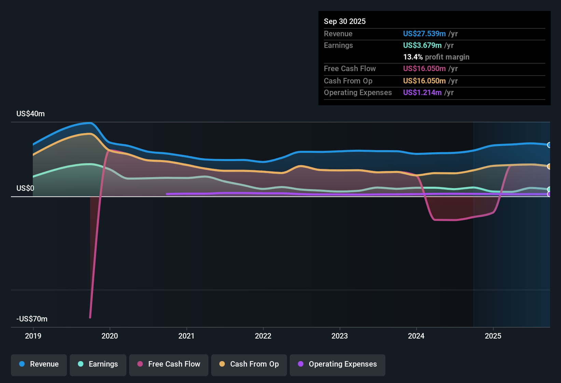Select the Earnings endpoint marker at chart edge
Viewport: 561px width, 383px height.
click(549, 189)
